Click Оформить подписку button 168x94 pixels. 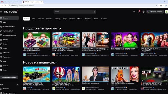pos(155,12)
